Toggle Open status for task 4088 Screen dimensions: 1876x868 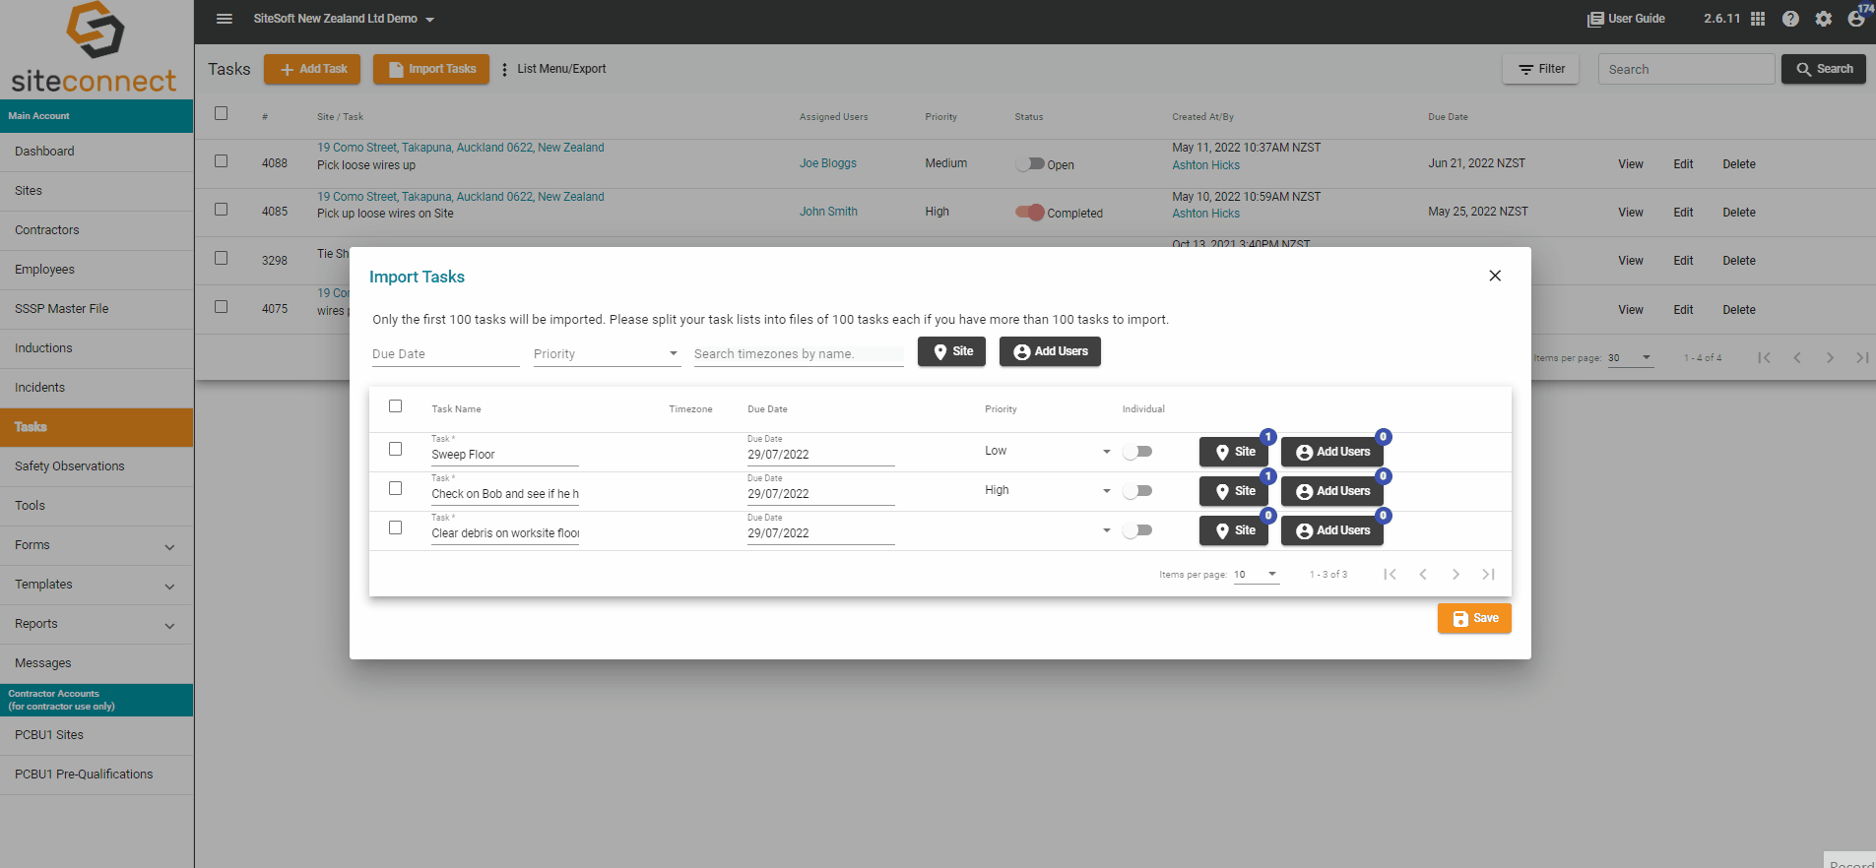click(x=1030, y=164)
